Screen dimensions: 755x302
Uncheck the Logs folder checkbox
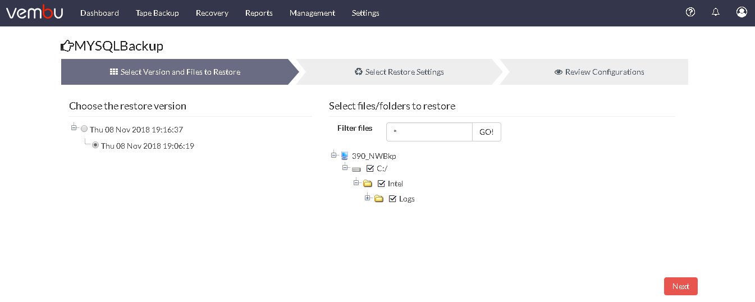392,198
